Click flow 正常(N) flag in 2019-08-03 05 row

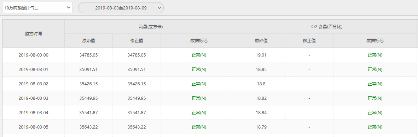(199, 127)
